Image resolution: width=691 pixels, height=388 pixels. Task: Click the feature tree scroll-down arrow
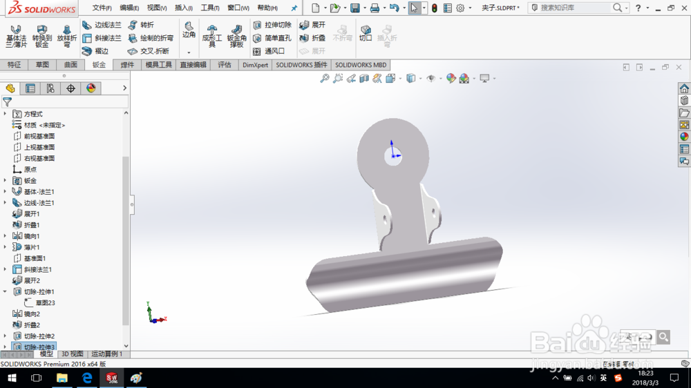pos(126,346)
